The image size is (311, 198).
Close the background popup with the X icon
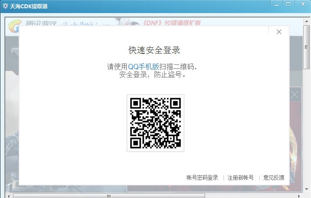pyautogui.click(x=294, y=94)
